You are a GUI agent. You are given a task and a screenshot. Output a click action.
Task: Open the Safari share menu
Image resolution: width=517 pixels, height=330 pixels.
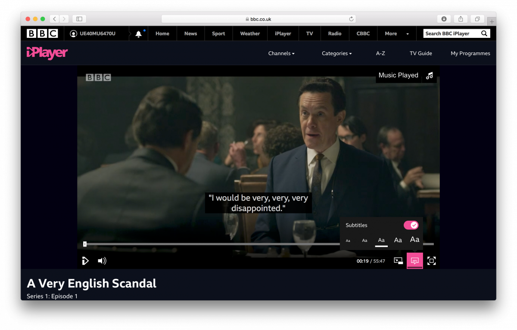[461, 19]
